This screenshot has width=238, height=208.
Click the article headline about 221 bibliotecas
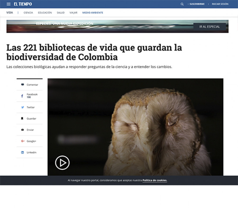94,52
